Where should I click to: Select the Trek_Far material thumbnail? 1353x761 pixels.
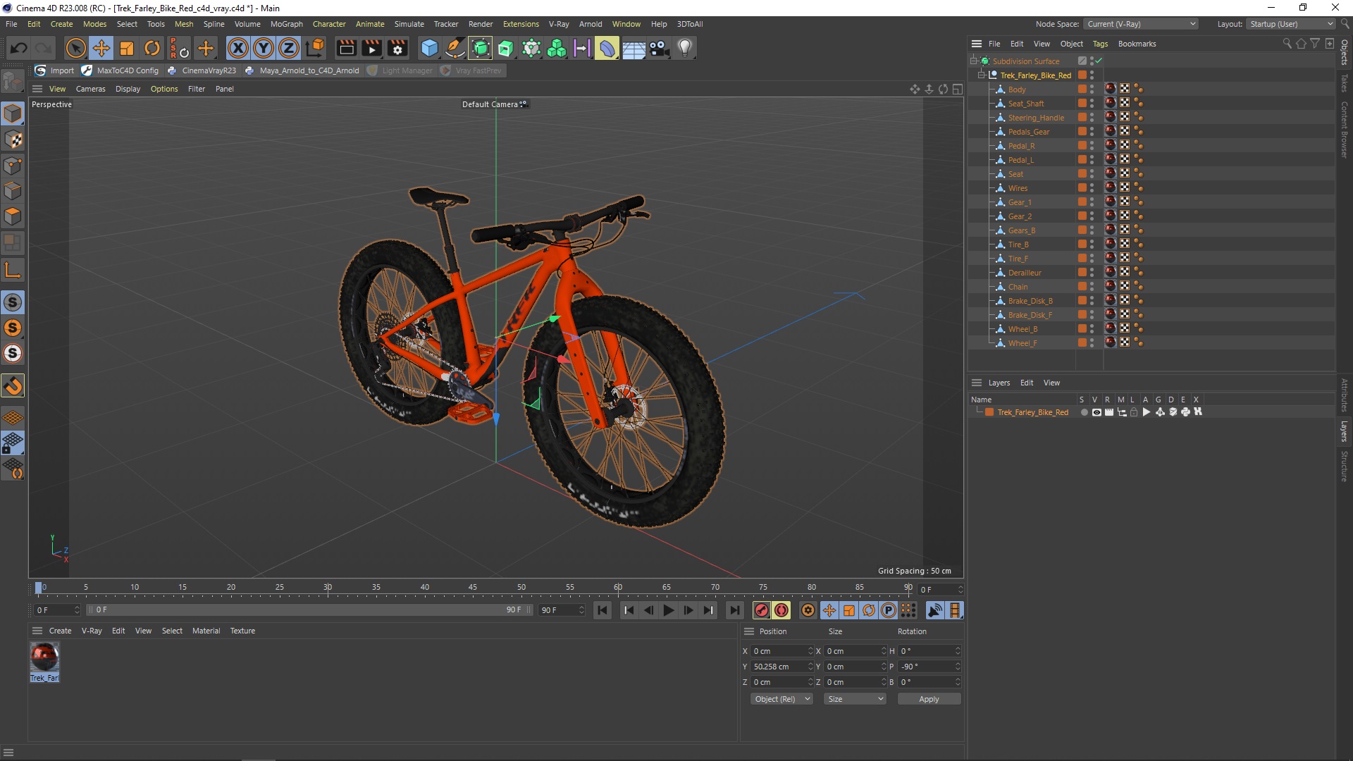pyautogui.click(x=44, y=658)
